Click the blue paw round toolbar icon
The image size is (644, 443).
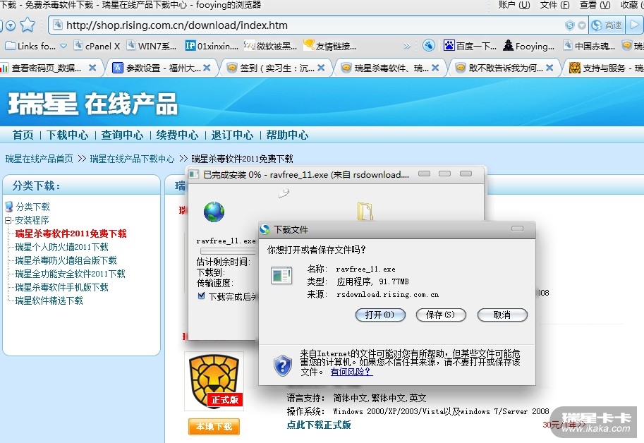pos(428,46)
